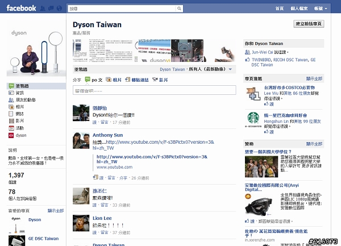Open the exhibition booth photo thumbnail
341x246 pixels.
188,51
